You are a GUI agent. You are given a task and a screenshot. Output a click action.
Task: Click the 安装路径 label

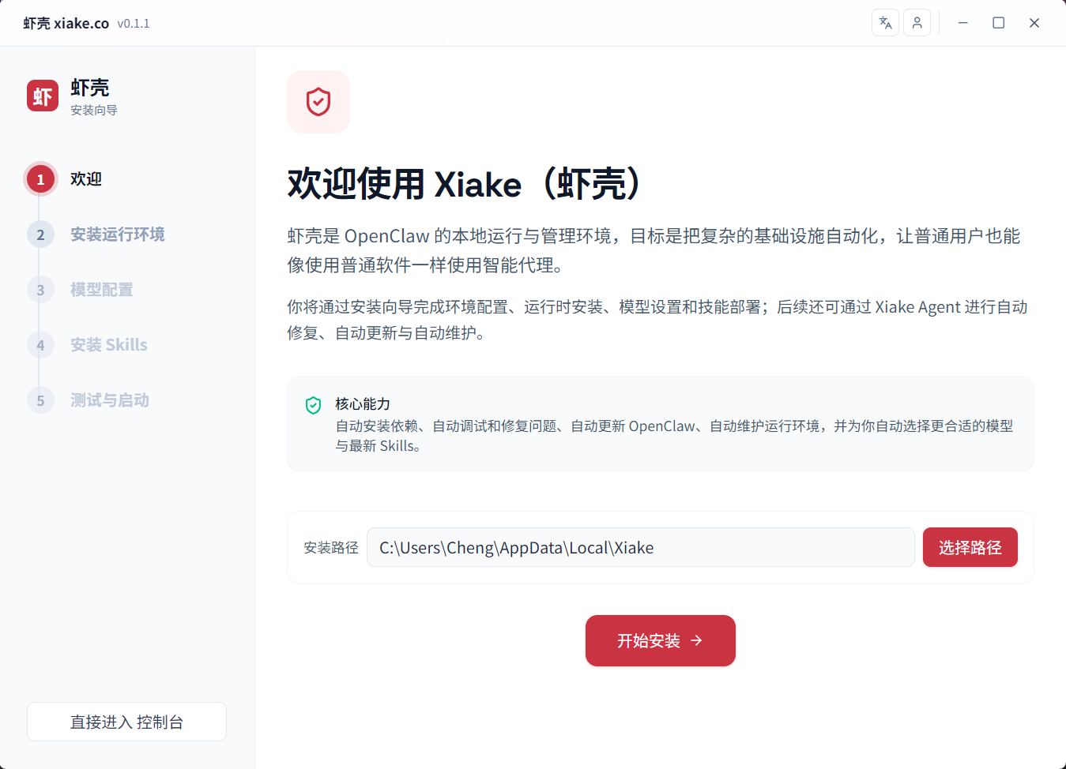331,547
